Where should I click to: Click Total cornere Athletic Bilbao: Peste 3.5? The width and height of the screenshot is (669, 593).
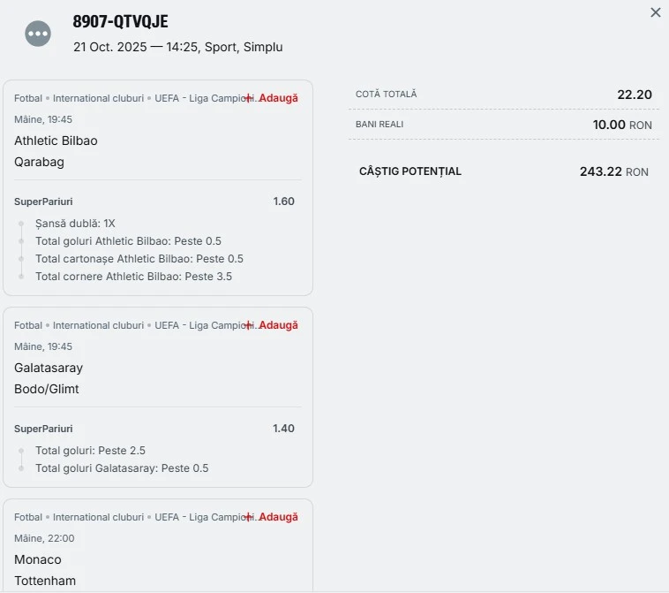[133, 277]
